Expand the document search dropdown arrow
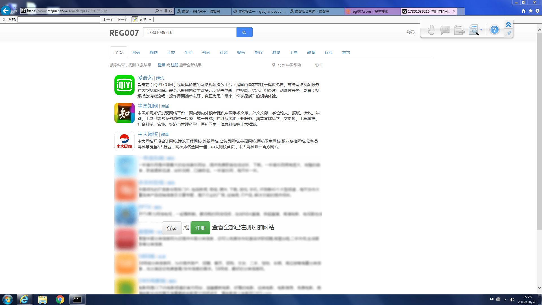Viewport: 542px width, 305px height. [481, 30]
